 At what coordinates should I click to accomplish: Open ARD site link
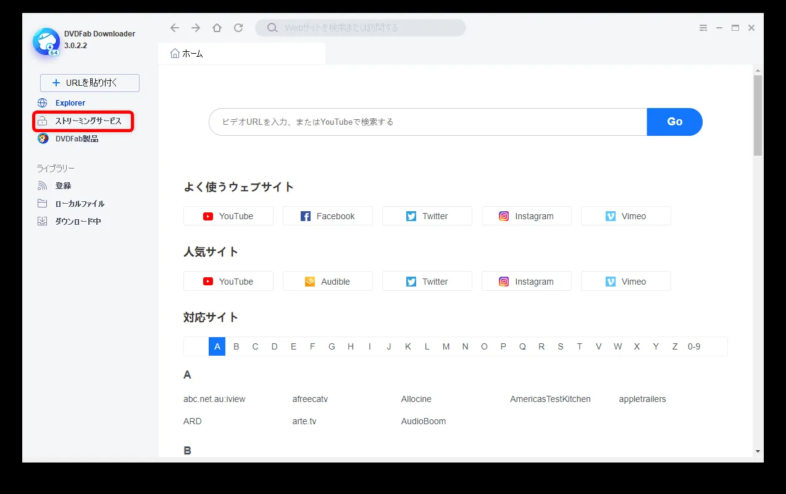tap(193, 421)
